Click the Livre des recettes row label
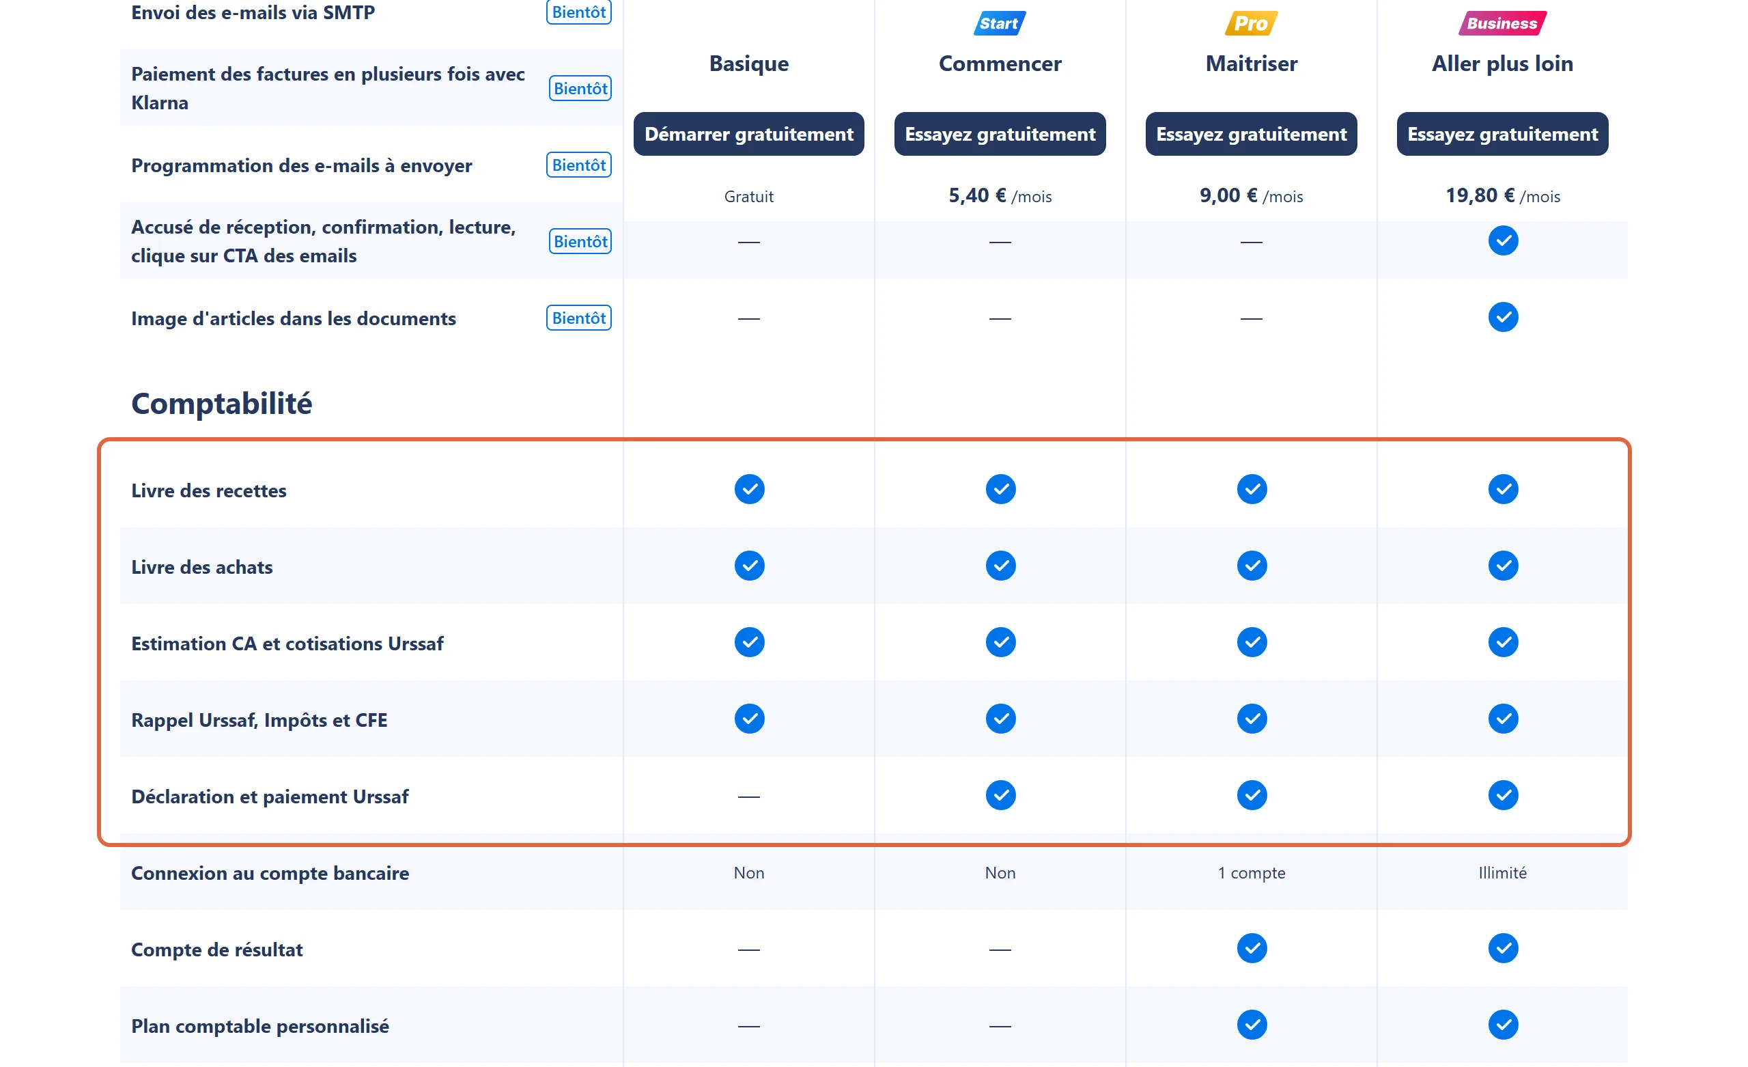Screen dimensions: 1748x1067 pos(208,490)
